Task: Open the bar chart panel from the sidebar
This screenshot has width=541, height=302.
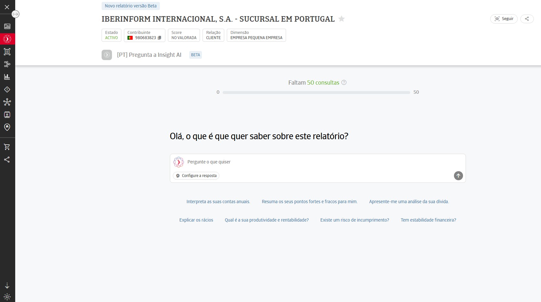Action: tap(7, 77)
